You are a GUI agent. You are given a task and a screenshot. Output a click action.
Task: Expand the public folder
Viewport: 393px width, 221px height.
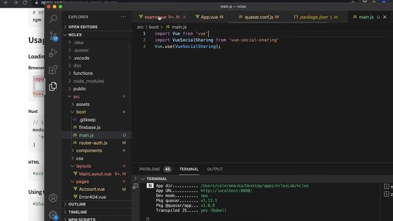pyautogui.click(x=97, y=88)
